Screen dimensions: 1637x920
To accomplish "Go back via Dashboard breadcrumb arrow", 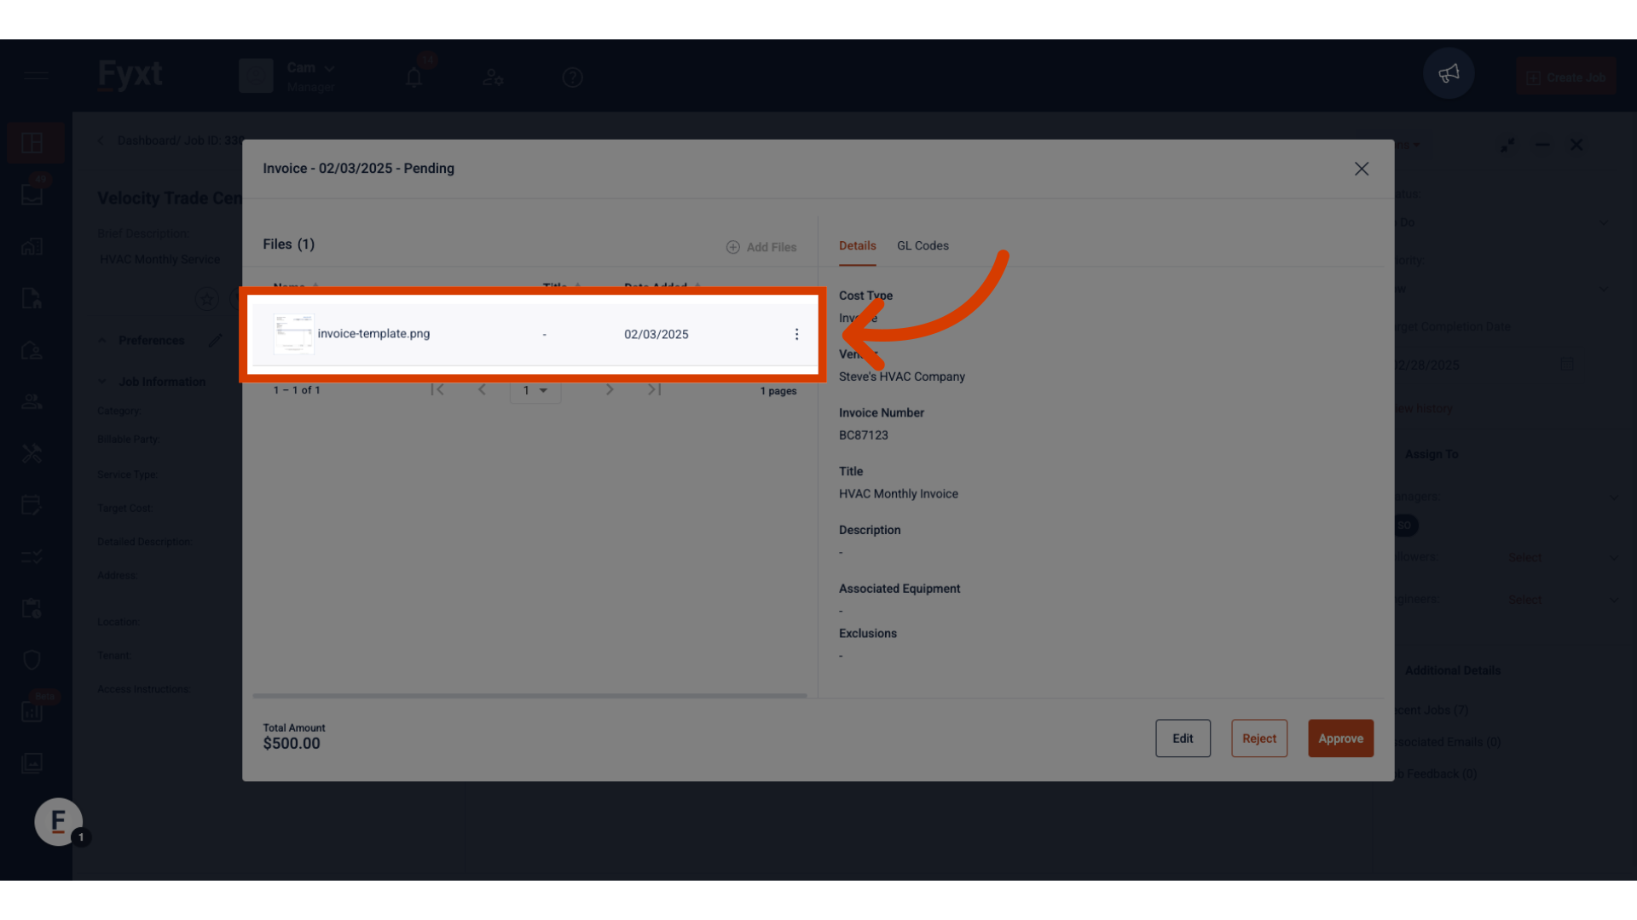I will [x=101, y=141].
